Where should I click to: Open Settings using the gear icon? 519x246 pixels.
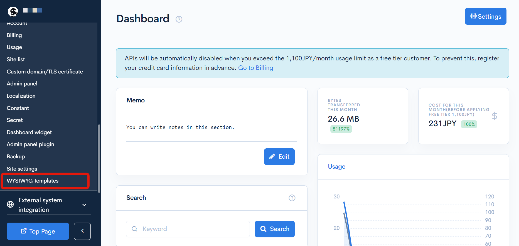(x=474, y=16)
